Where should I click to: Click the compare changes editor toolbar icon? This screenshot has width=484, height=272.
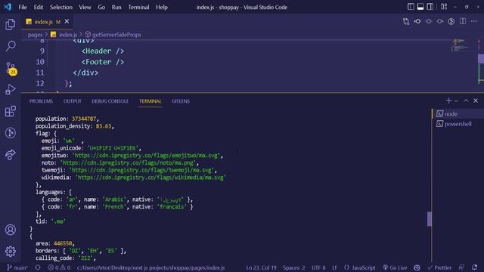coord(406,22)
